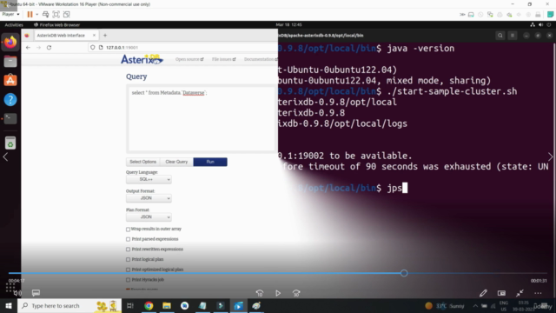The image size is (556, 313).
Task: Run the query
Action: click(210, 162)
